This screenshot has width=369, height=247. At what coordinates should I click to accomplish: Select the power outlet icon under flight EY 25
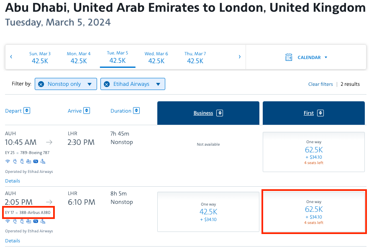(x=15, y=161)
